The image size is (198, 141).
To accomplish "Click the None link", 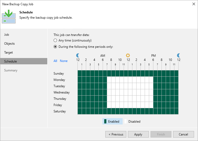I will [x=64, y=61].
